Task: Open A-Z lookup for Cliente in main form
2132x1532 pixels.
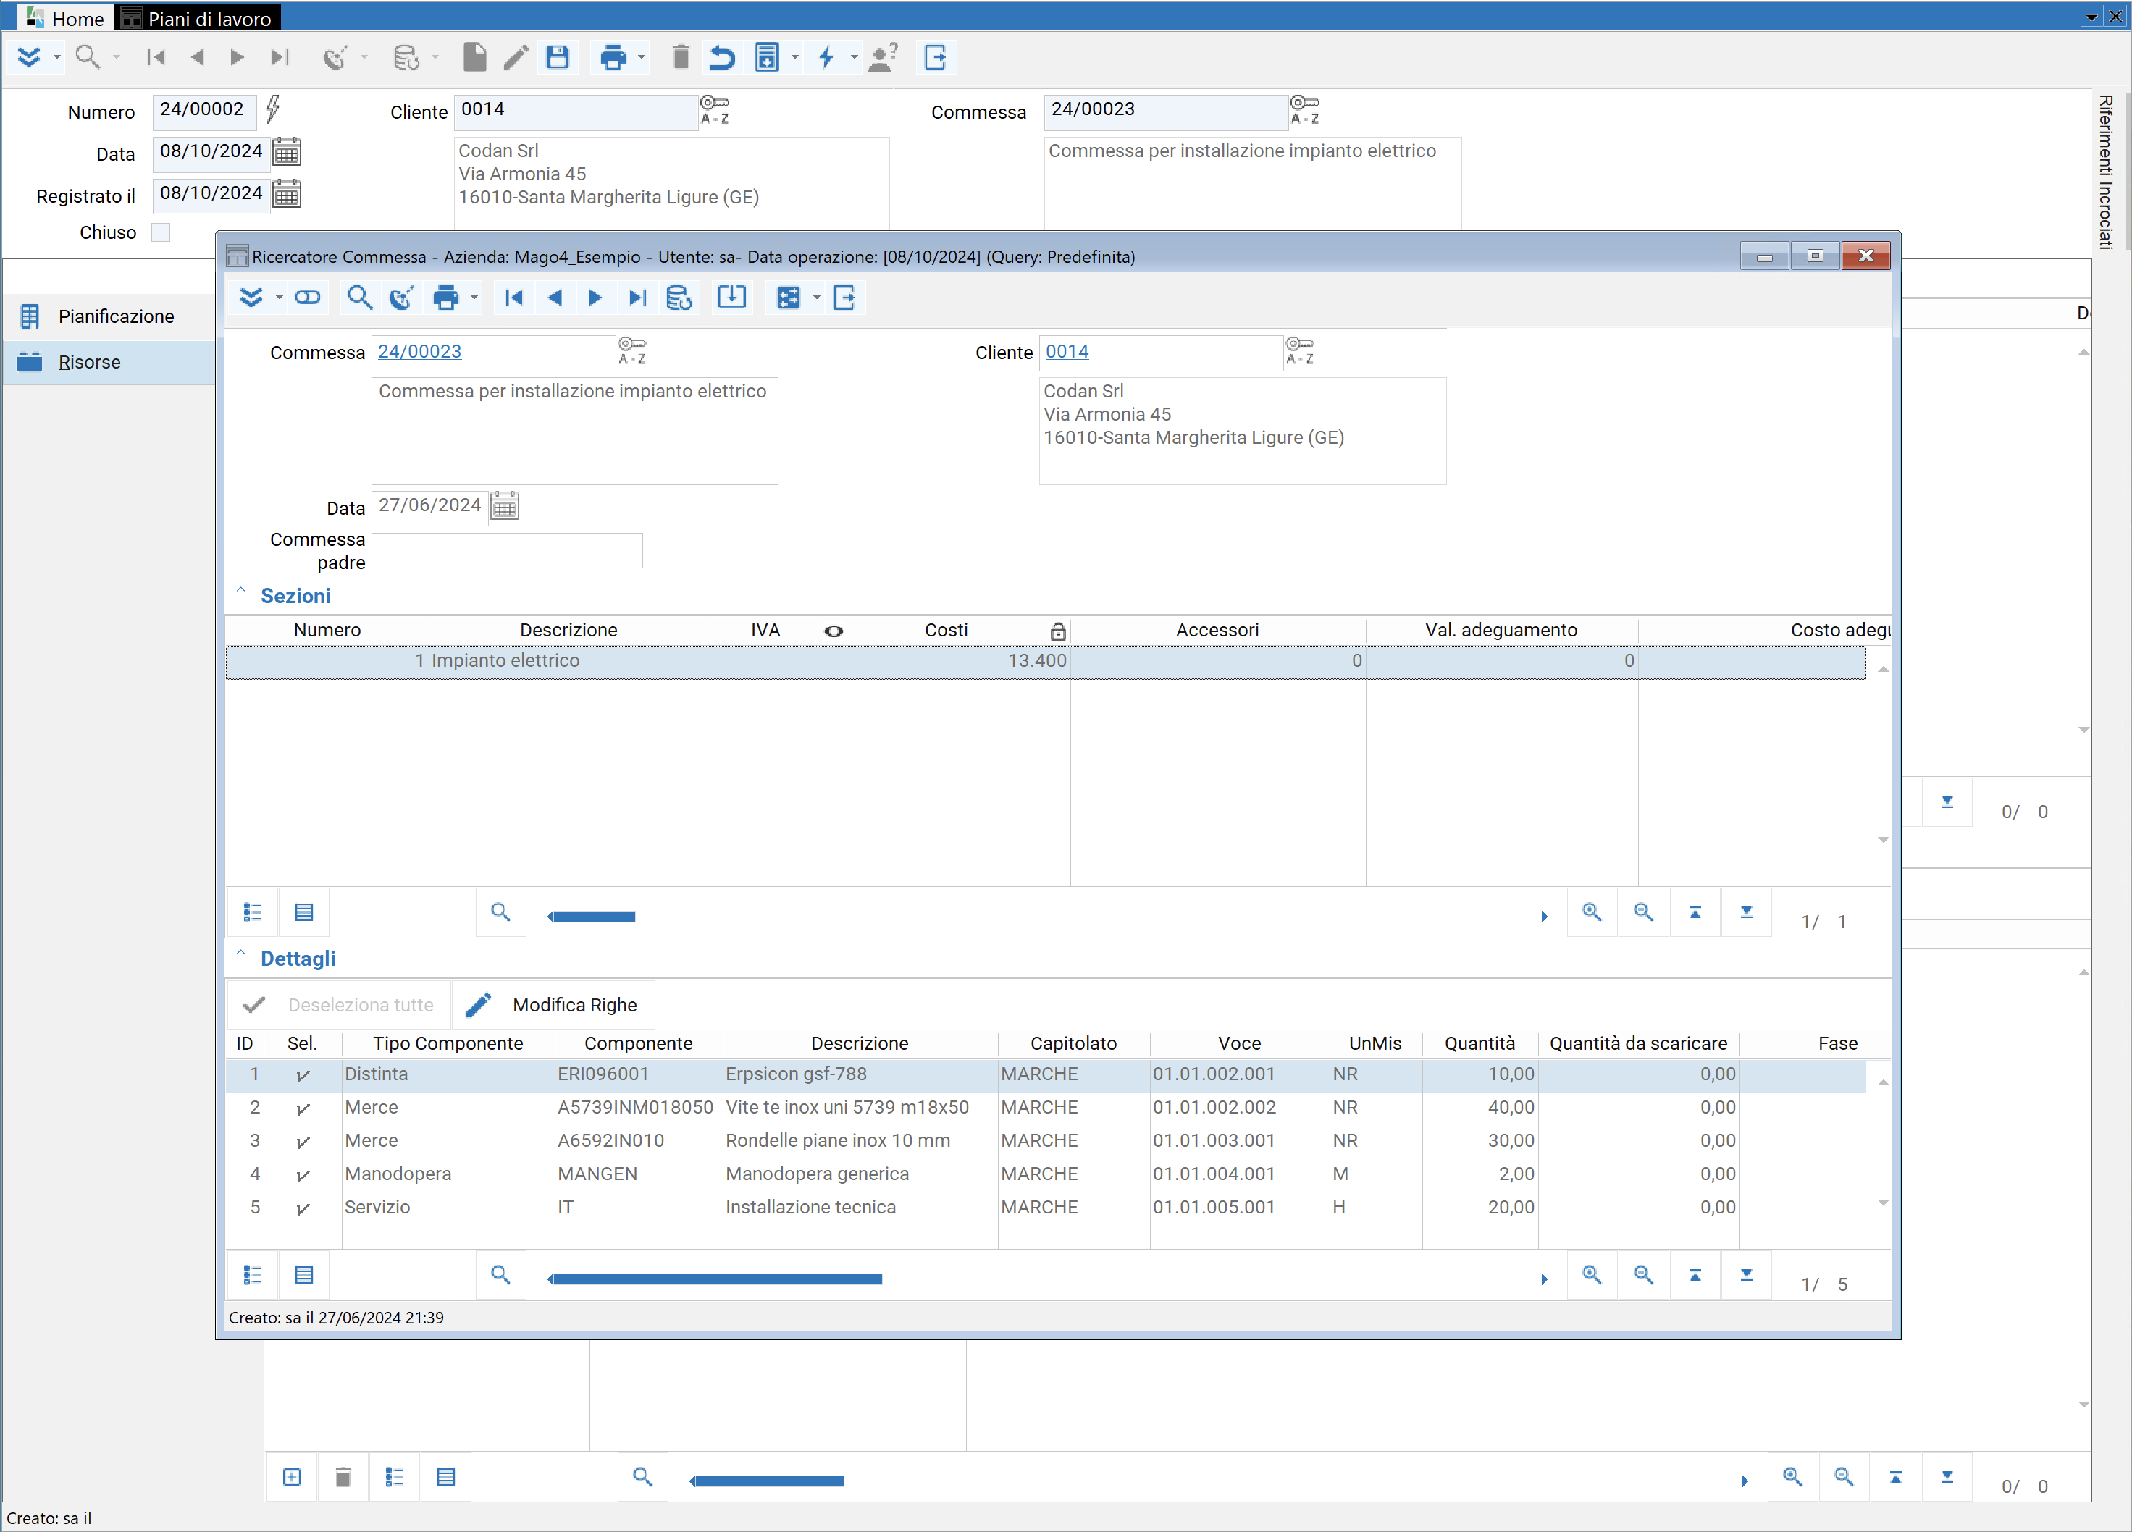Action: pos(715,110)
